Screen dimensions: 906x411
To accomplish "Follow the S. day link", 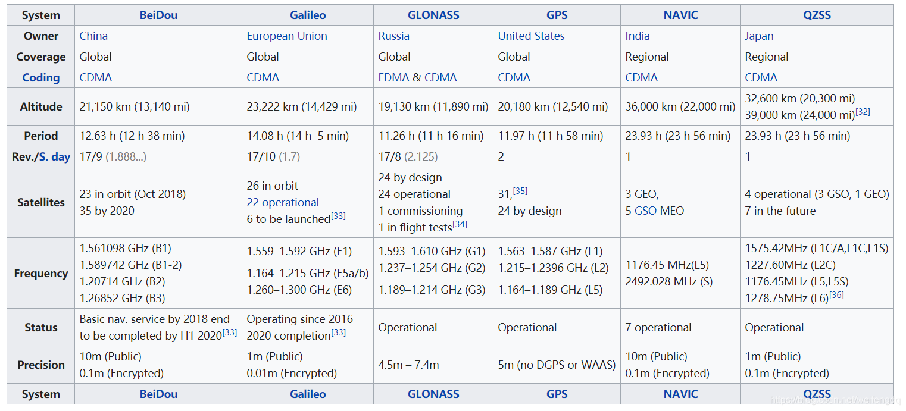I will (x=55, y=157).
